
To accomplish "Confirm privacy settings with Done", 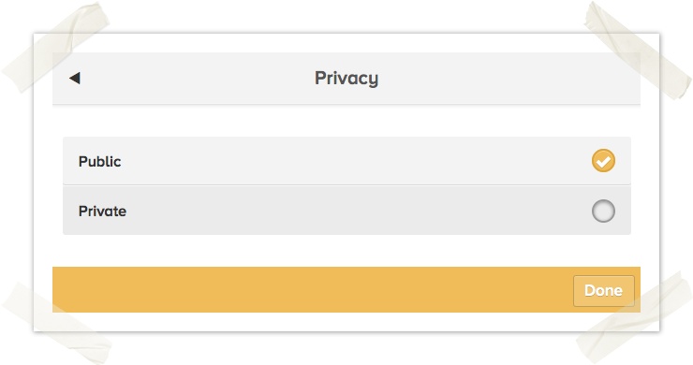I will [604, 291].
